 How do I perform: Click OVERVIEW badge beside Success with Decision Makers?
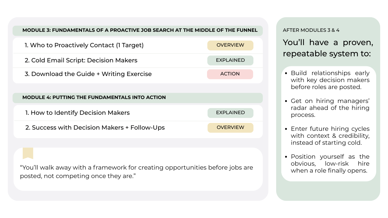pos(230,127)
